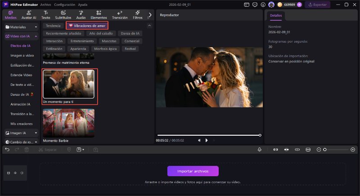Toggle the preview-split icon in timeline toolbar
The image size is (360, 196).
pos(297,149)
